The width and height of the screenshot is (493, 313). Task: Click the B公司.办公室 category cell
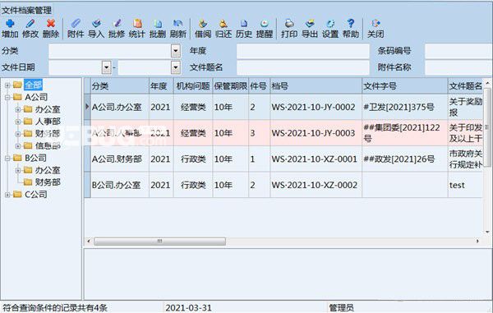click(x=119, y=185)
